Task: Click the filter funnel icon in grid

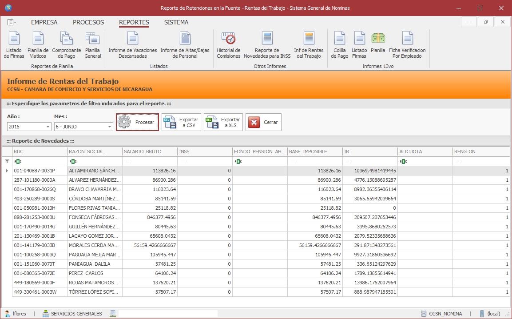Action: (7, 161)
